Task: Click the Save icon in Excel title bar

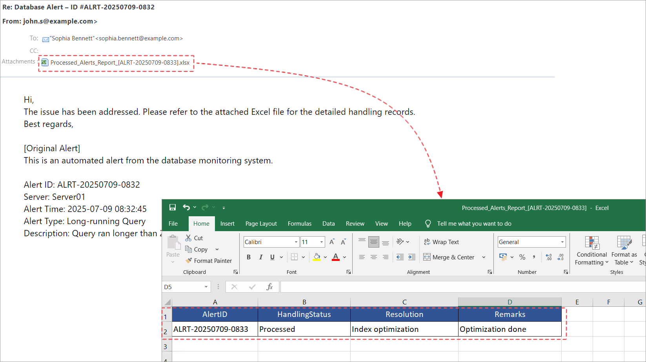Action: [173, 207]
